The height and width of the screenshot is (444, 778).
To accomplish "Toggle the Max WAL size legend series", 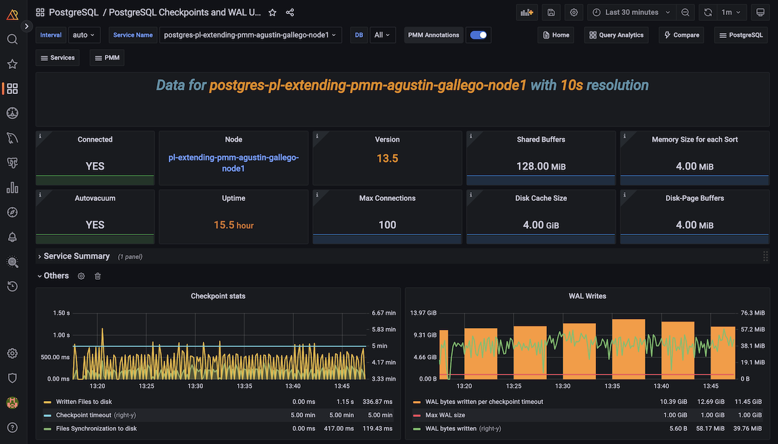I will pyautogui.click(x=445, y=415).
